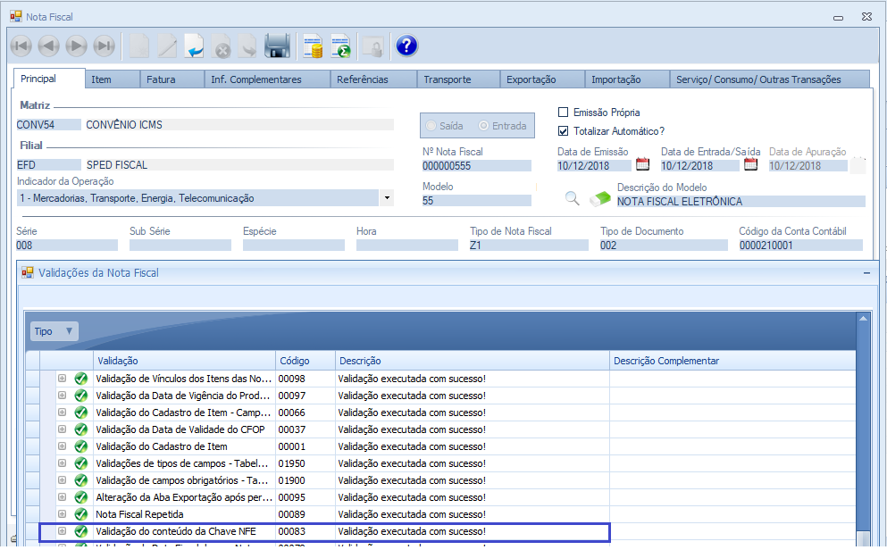Click the save floppy disk icon
This screenshot has width=887, height=550.
click(x=277, y=46)
